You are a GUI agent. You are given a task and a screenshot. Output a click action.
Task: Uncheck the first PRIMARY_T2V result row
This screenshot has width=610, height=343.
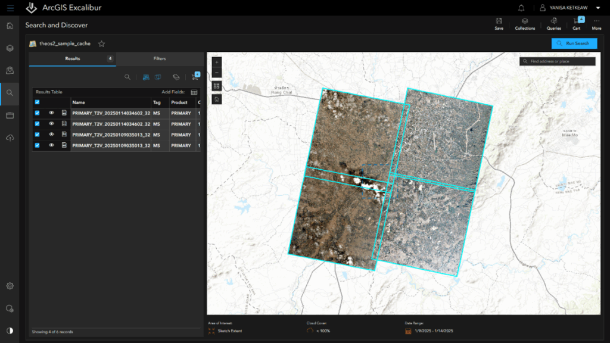pyautogui.click(x=38, y=113)
